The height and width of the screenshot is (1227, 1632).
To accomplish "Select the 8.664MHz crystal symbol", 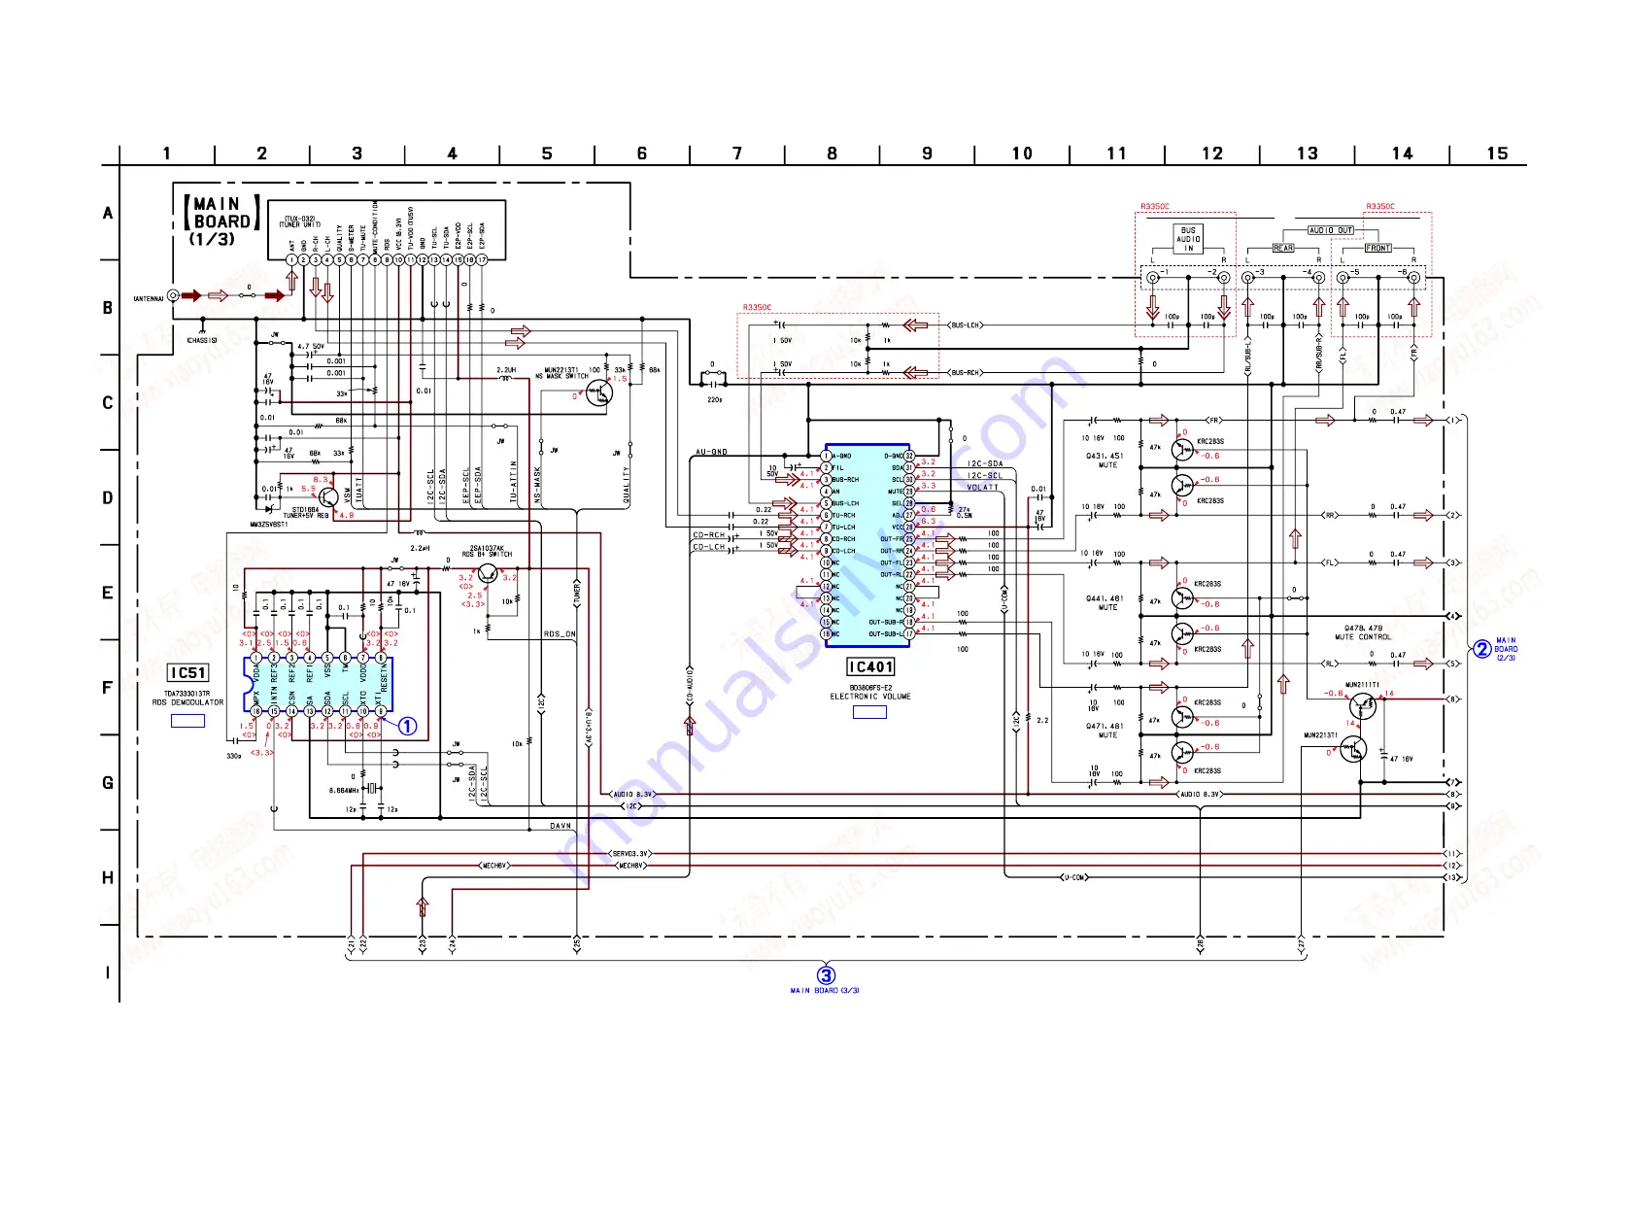I will tap(370, 790).
